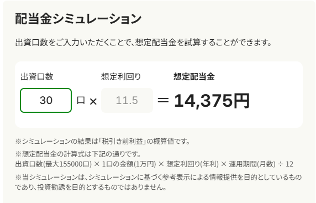The width and height of the screenshot is (316, 203).
Task: Click the 運用期間(月数) ÷ 12 formula part
Action: click(261, 164)
